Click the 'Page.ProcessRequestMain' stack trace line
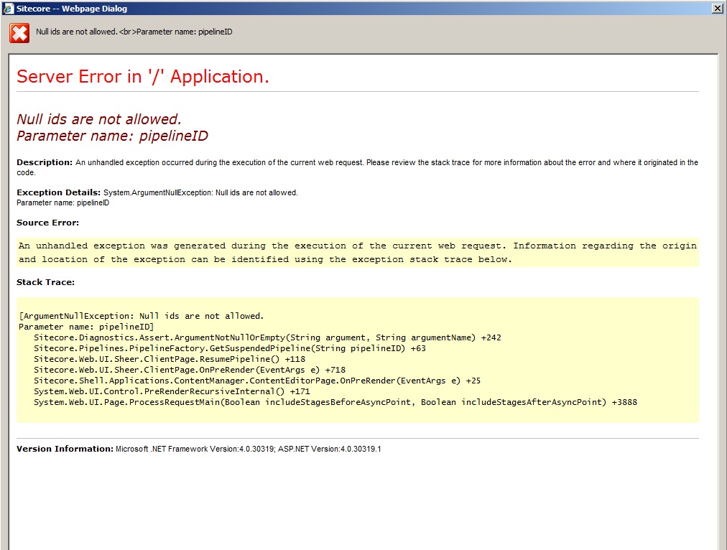Screen dimensions: 727x550 335,402
